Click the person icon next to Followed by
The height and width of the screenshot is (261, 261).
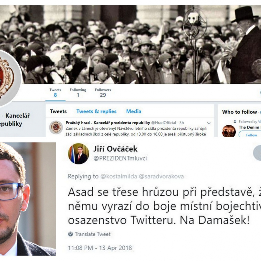235,122
